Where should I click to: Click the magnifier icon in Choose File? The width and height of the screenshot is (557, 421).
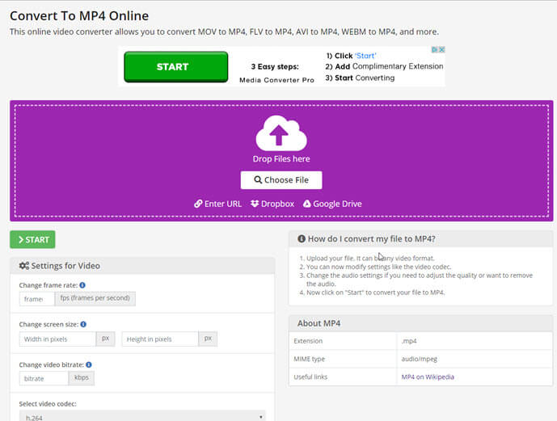pyautogui.click(x=258, y=180)
